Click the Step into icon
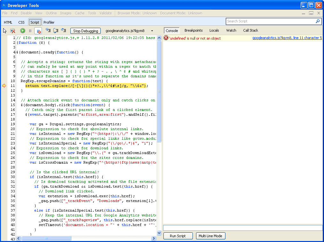The width and height of the screenshot is (324, 242). 48,31
